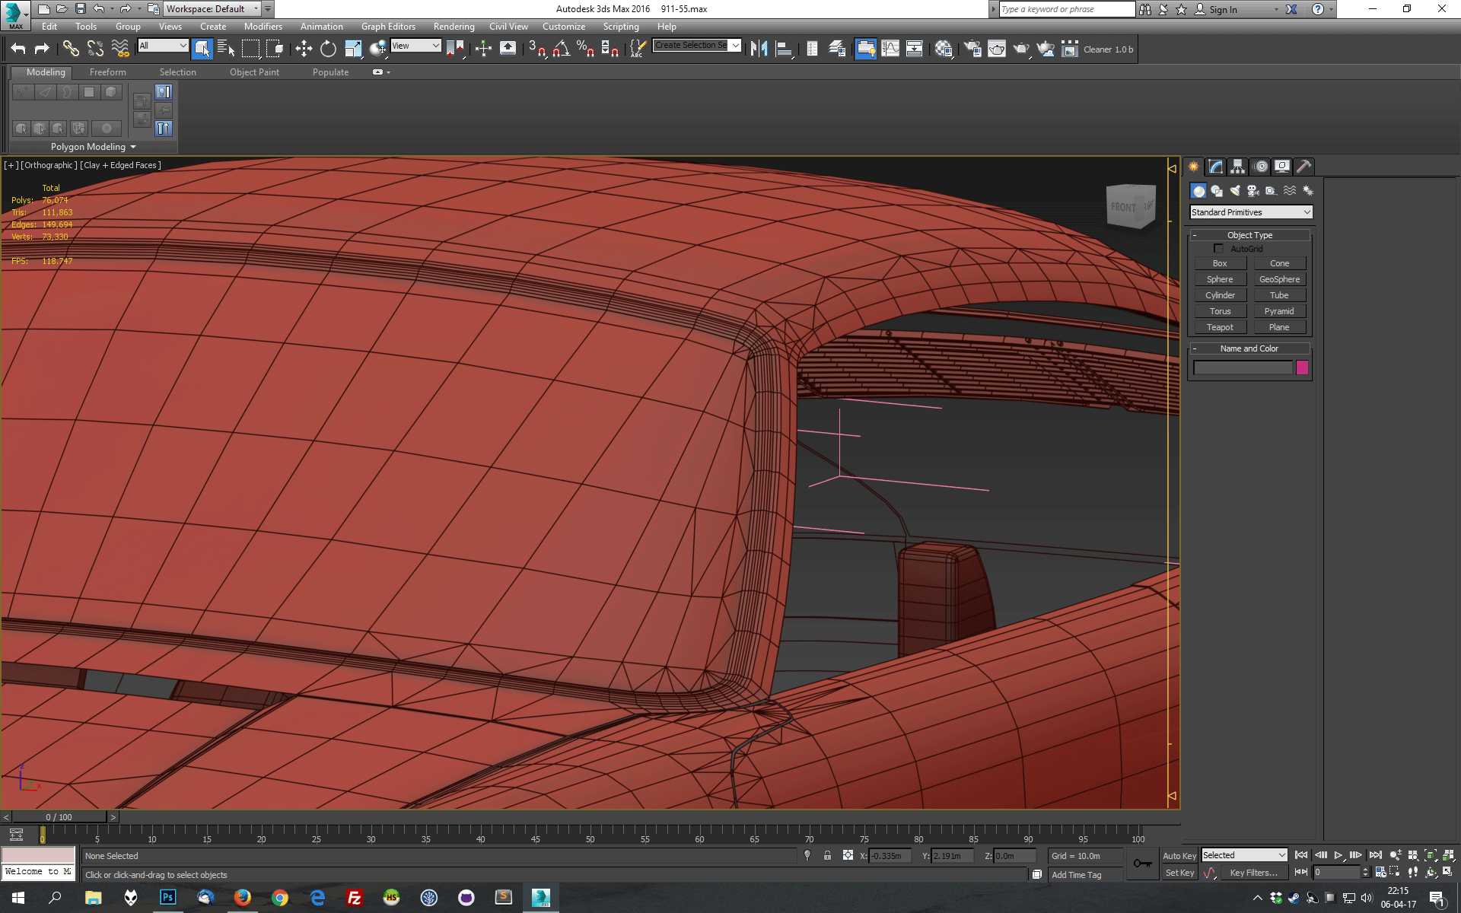This screenshot has width=1461, height=913.
Task: Click the Set Key button
Action: [1179, 873]
